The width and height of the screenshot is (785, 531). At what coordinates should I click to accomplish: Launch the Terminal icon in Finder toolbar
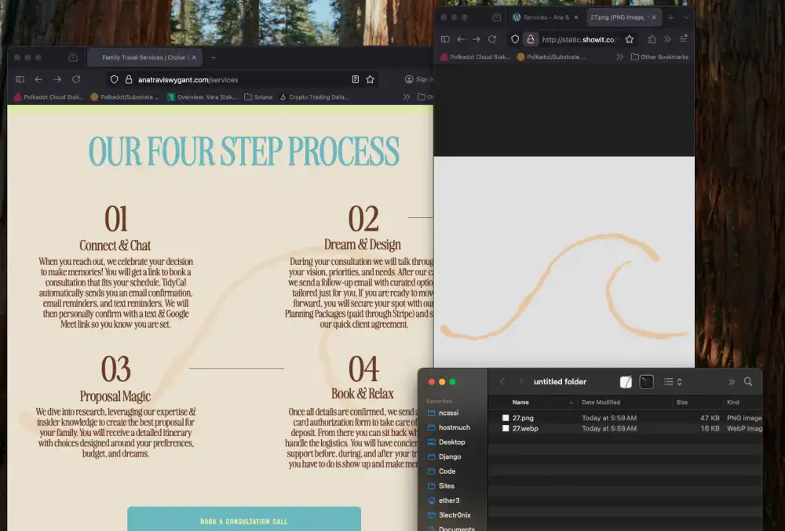[646, 382]
